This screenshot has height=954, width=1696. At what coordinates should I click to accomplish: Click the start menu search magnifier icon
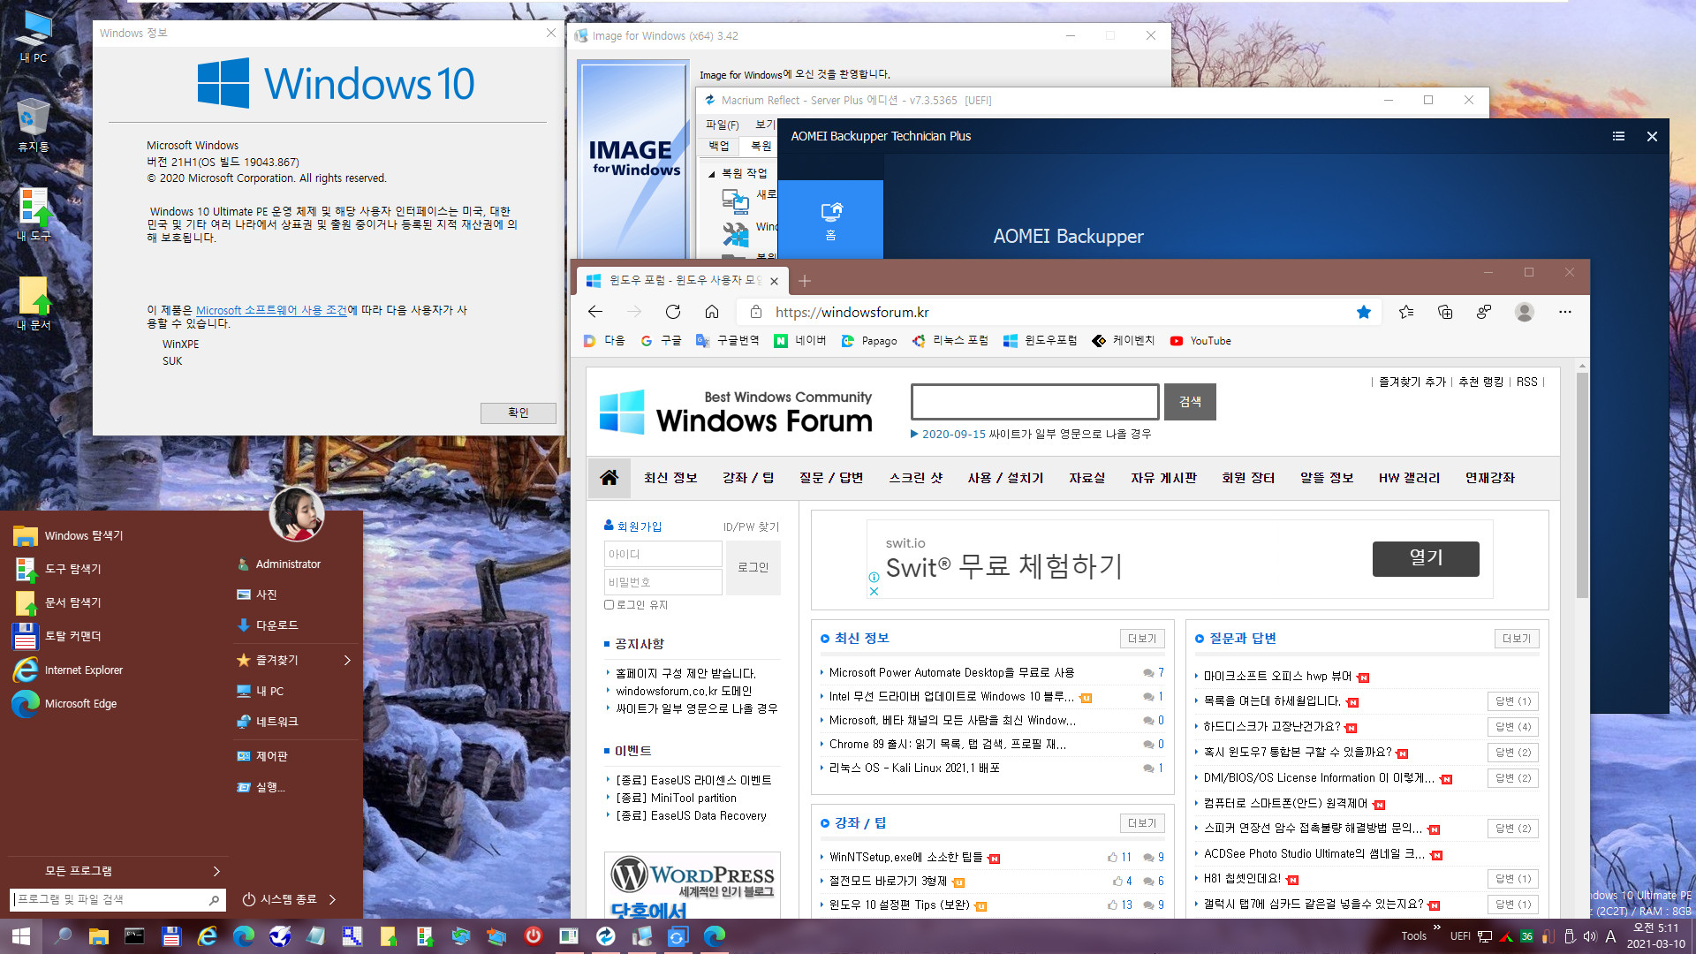(214, 900)
